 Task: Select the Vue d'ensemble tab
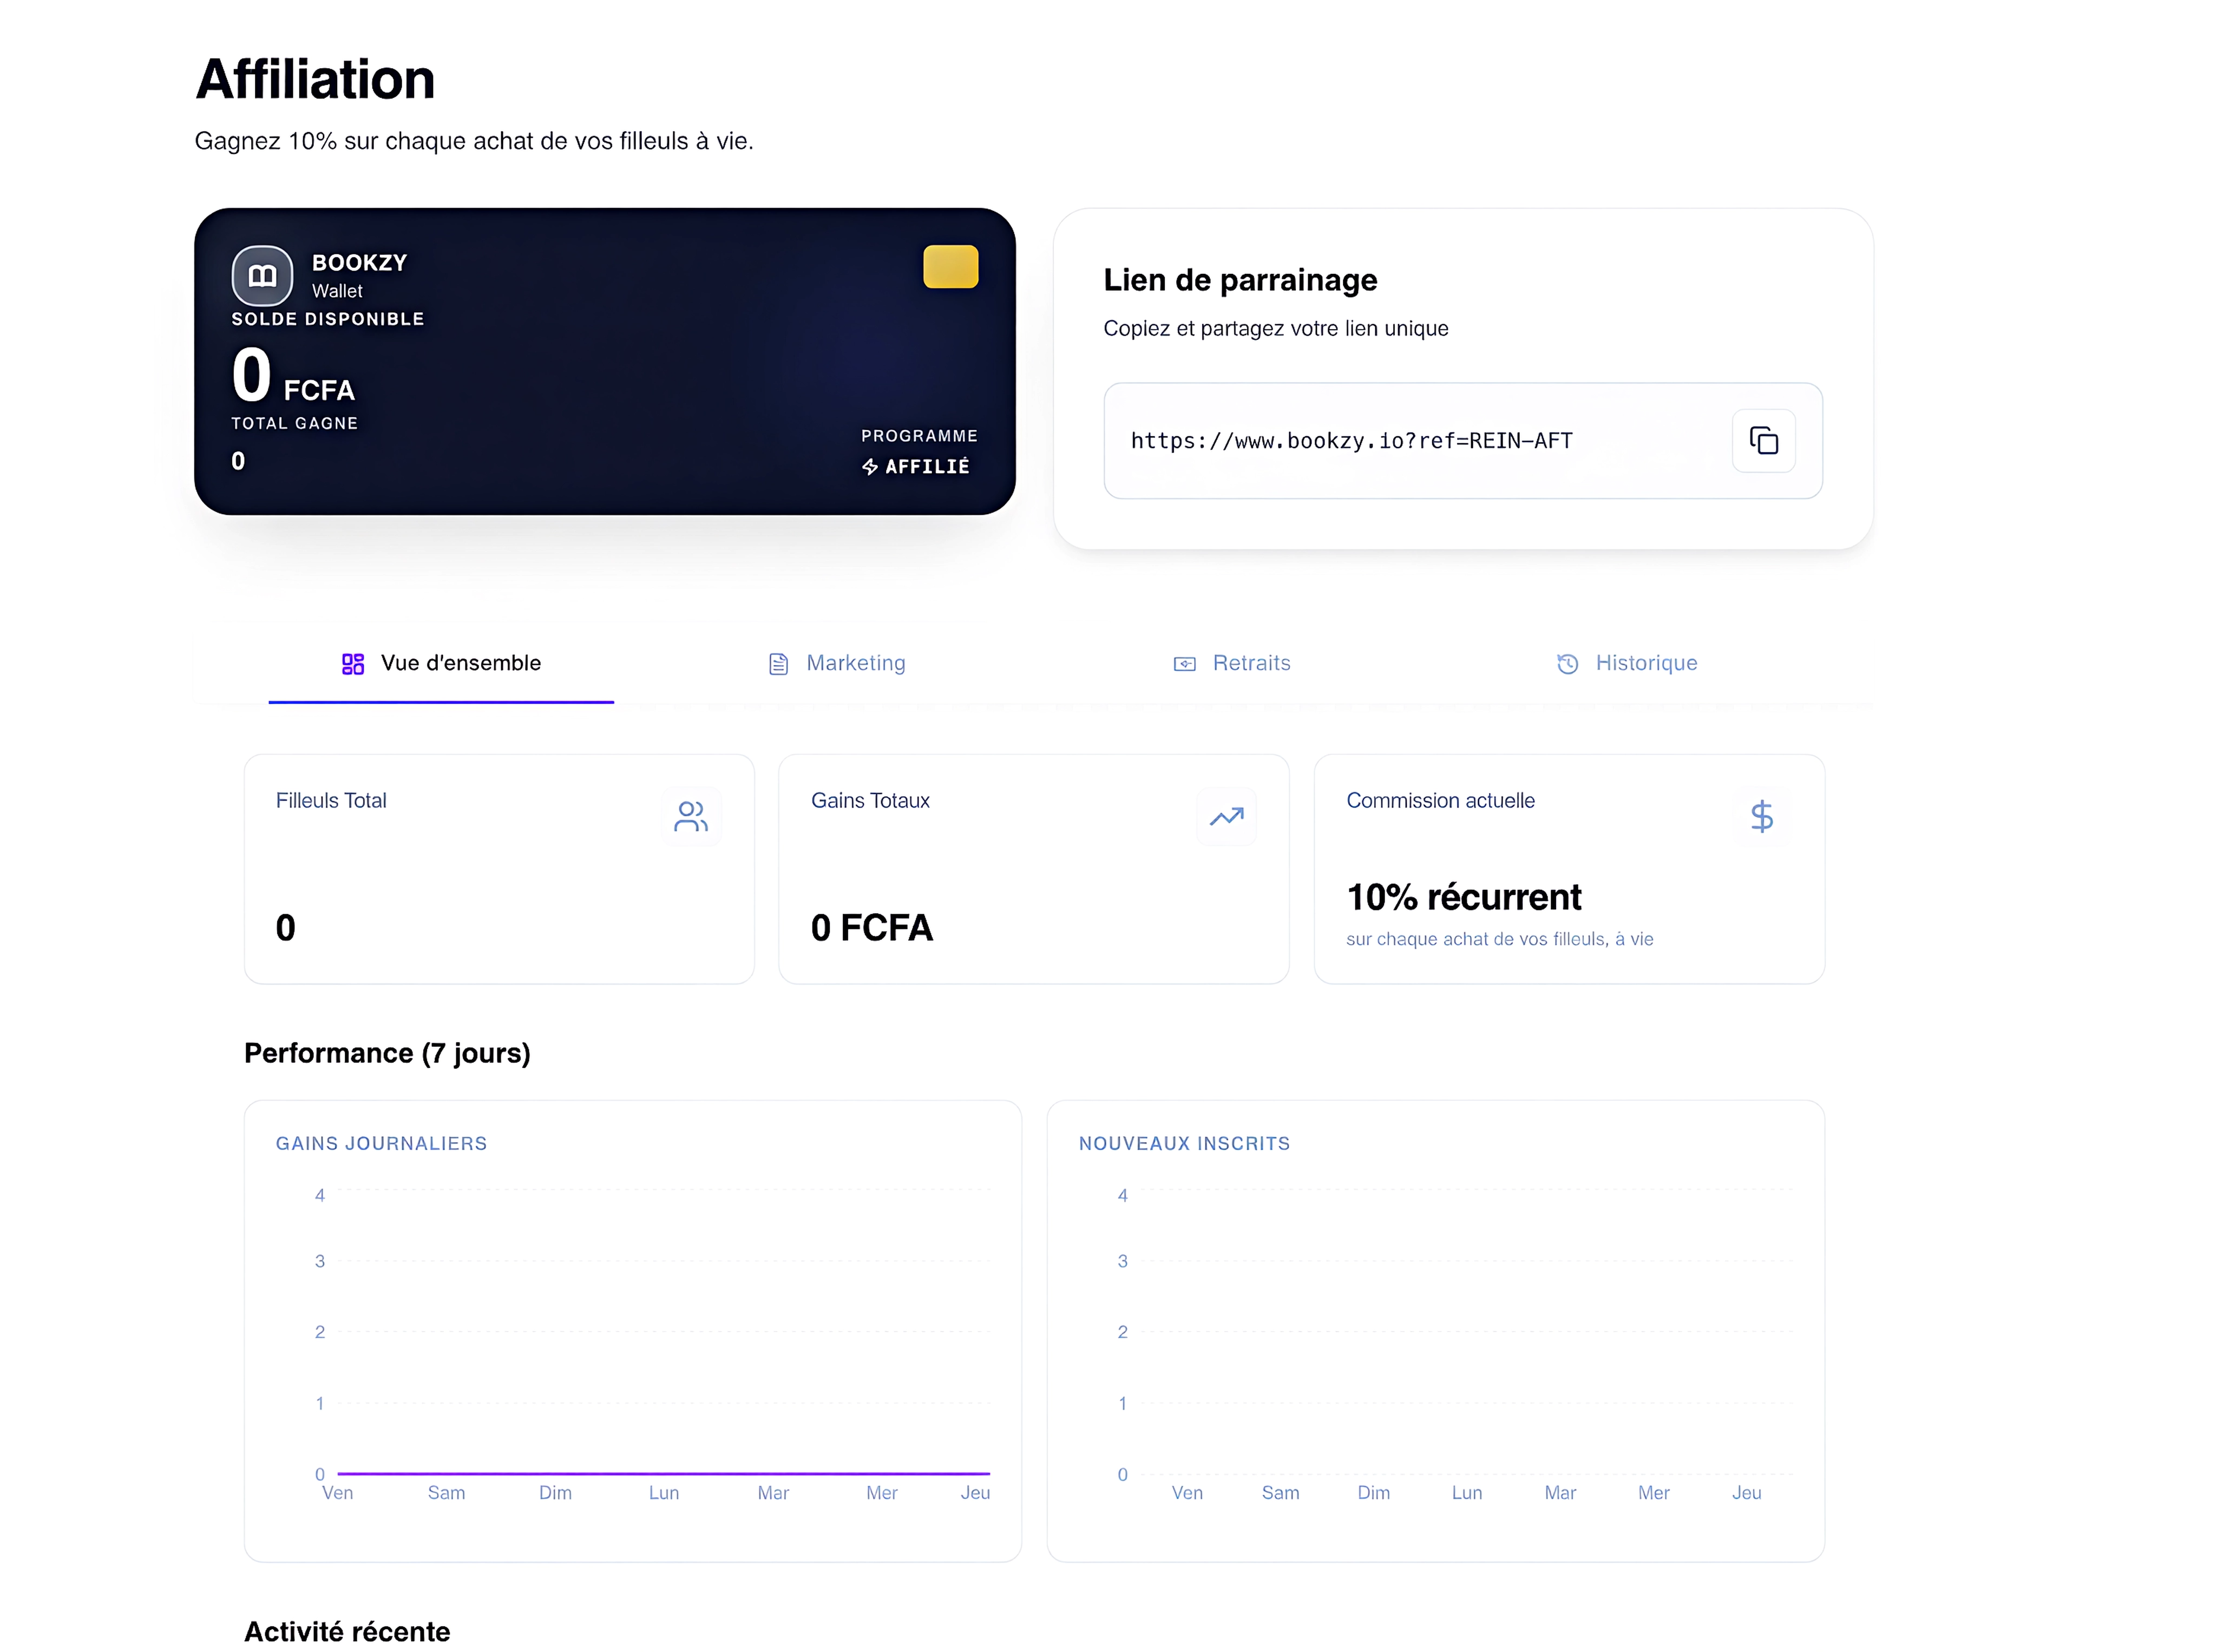(441, 664)
